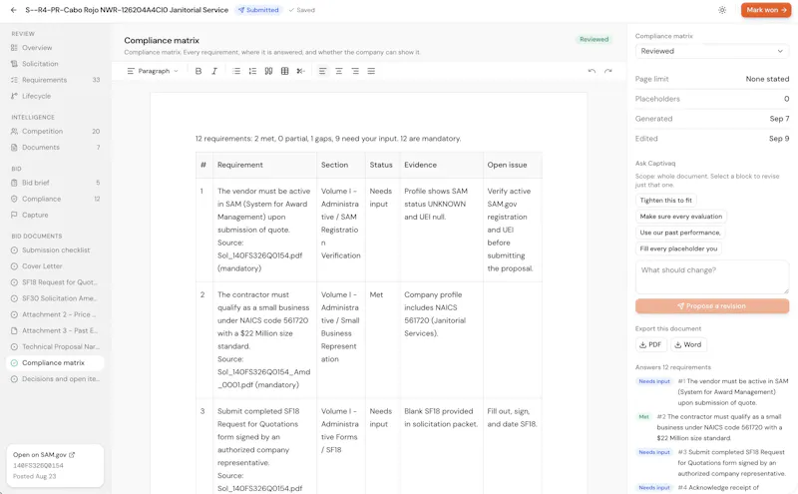Toggle light/dark theme sun icon
Viewport: 798px width, 494px height.
click(722, 10)
